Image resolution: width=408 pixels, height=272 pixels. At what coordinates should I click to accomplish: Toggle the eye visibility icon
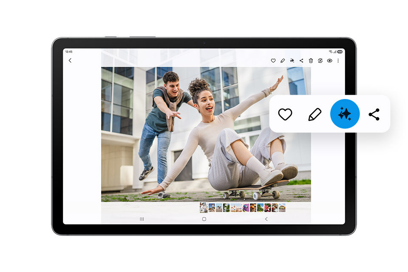[329, 61]
